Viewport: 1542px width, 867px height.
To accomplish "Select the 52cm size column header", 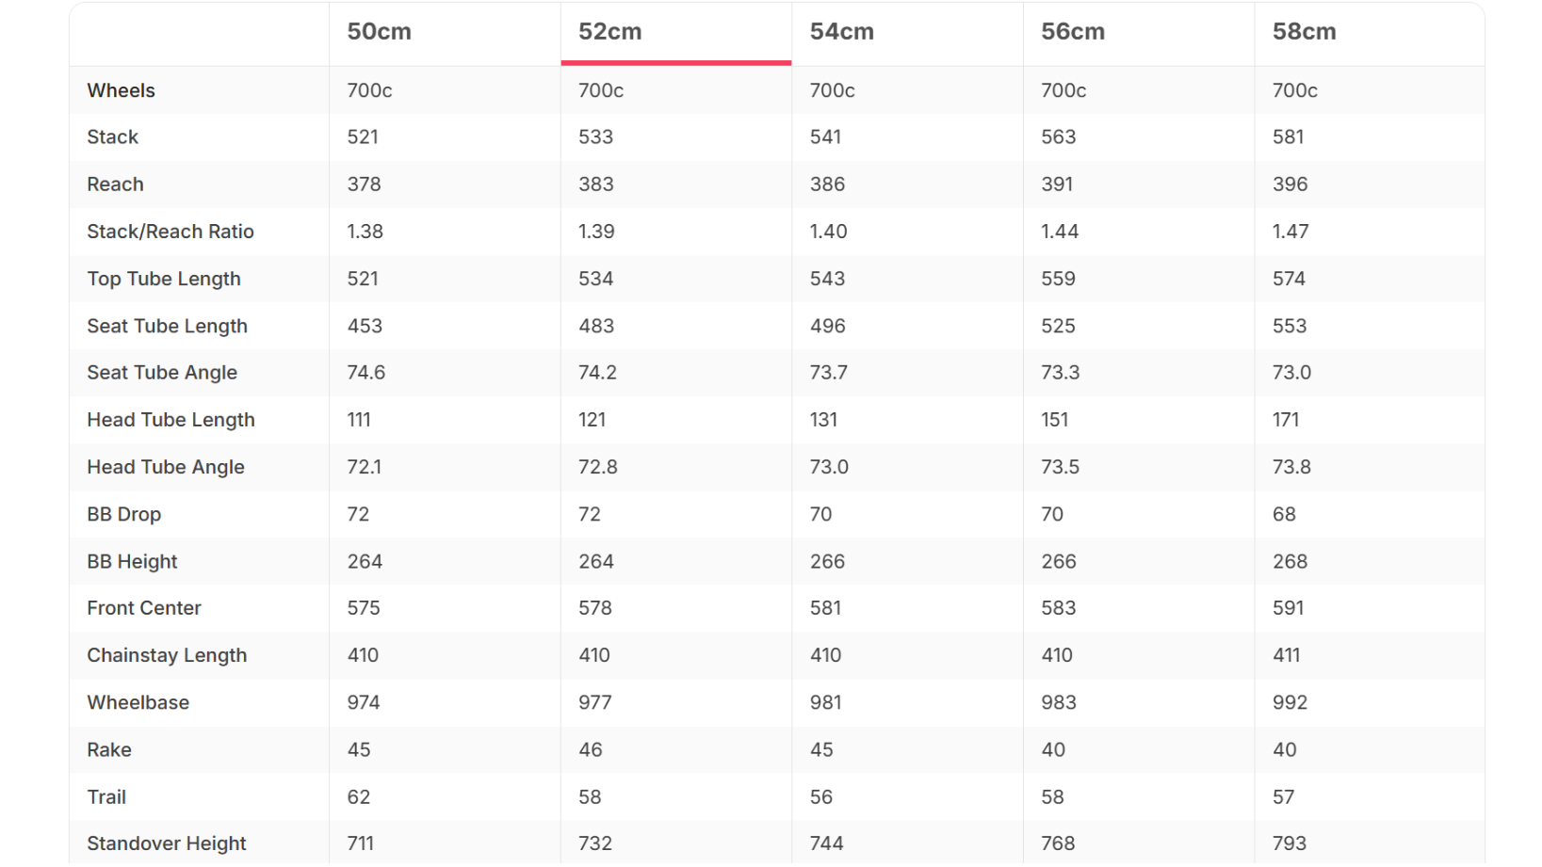I will coord(609,31).
